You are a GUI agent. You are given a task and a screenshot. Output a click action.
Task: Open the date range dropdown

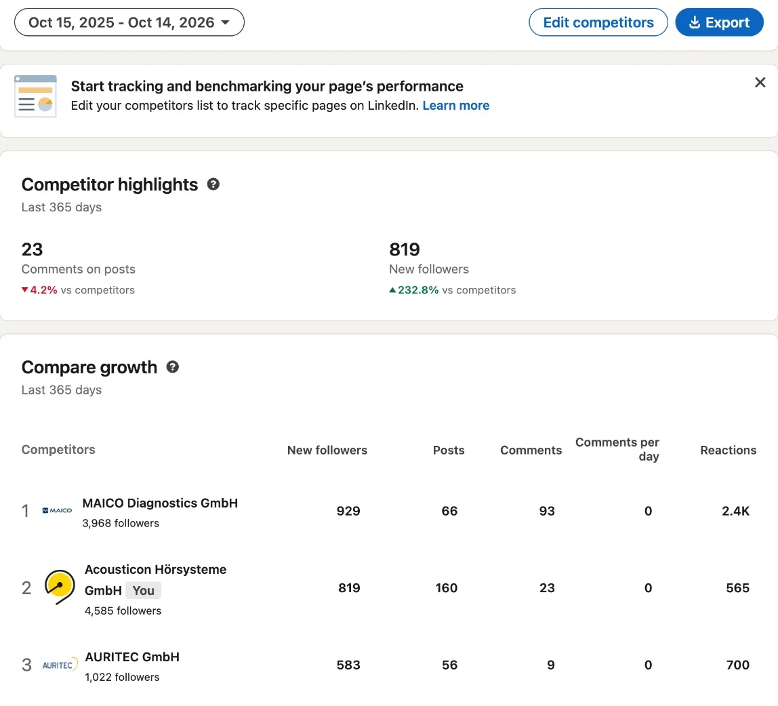(x=129, y=22)
